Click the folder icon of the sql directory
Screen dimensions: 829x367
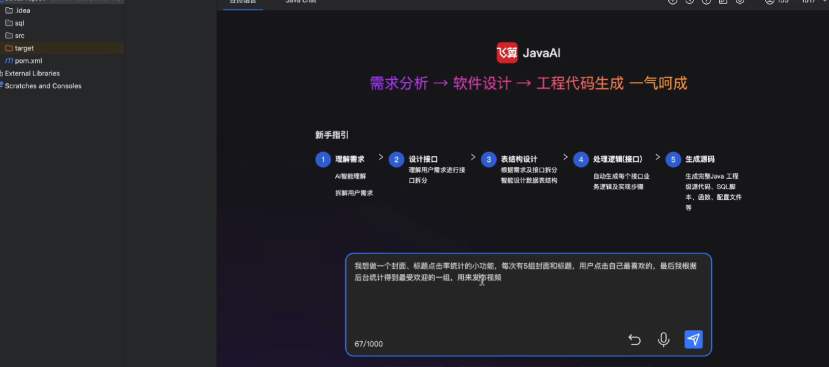(x=9, y=23)
